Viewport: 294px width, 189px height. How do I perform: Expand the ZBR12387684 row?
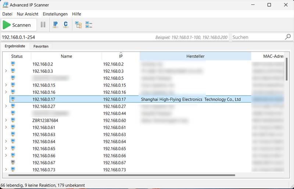6,120
